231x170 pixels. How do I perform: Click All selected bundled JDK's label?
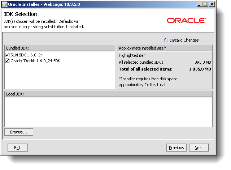(x=141, y=62)
